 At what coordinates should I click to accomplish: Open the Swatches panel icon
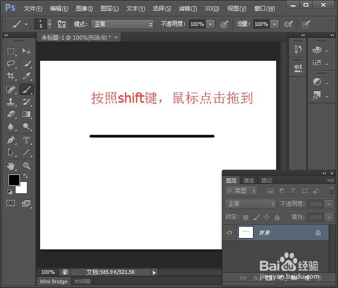(x=317, y=63)
